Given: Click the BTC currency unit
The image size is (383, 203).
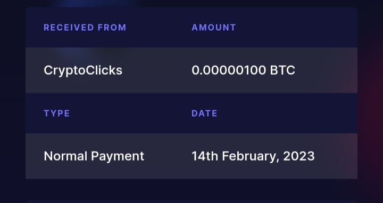Looking at the screenshot, I should pos(282,70).
